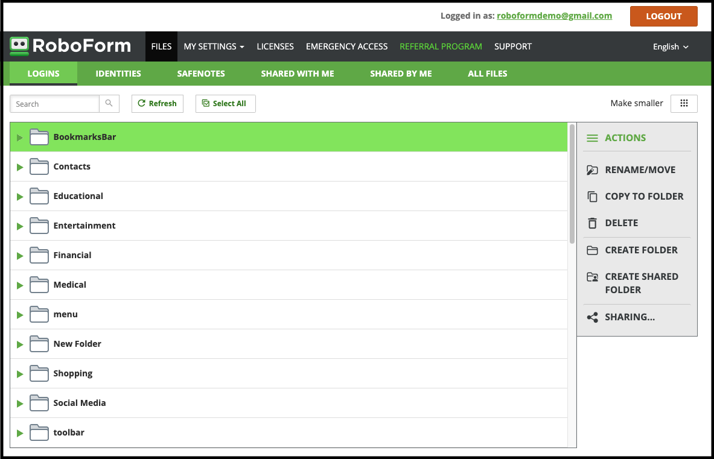This screenshot has height=459, width=714.
Task: Switch to Shared With Me tab
Action: 298,73
